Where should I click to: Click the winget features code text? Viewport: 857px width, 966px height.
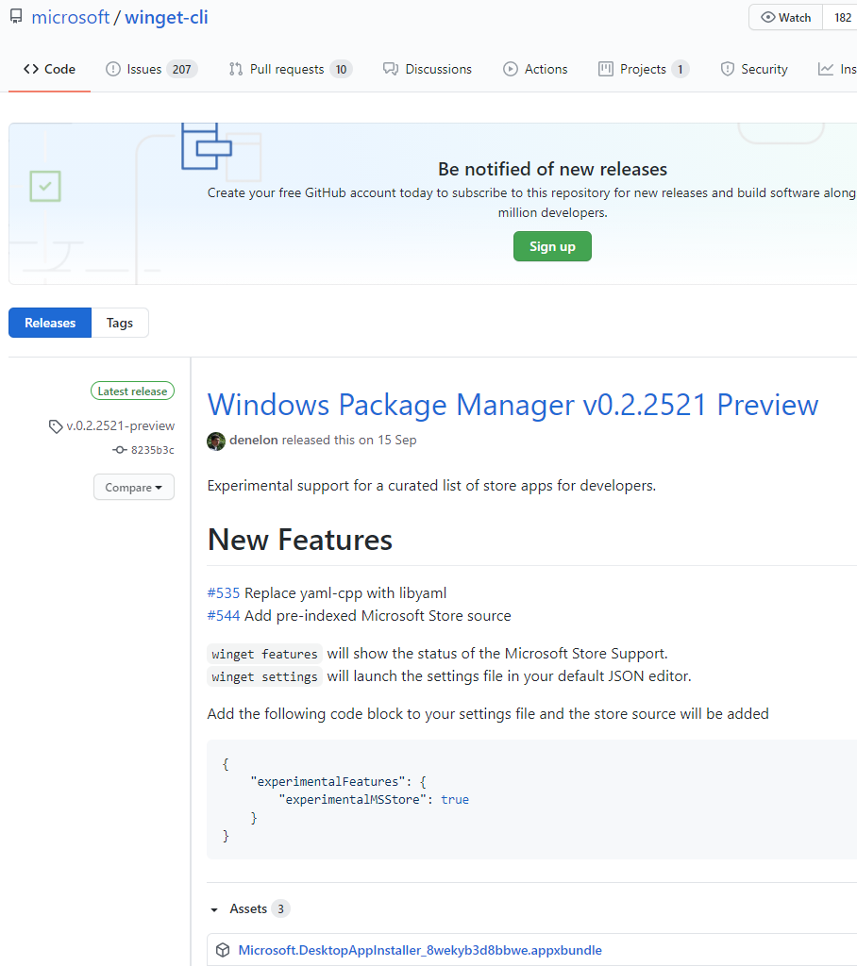tap(264, 654)
